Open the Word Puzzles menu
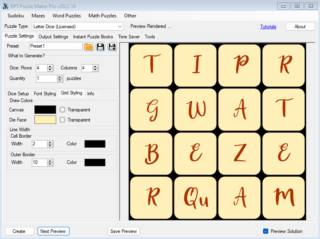 [67, 16]
